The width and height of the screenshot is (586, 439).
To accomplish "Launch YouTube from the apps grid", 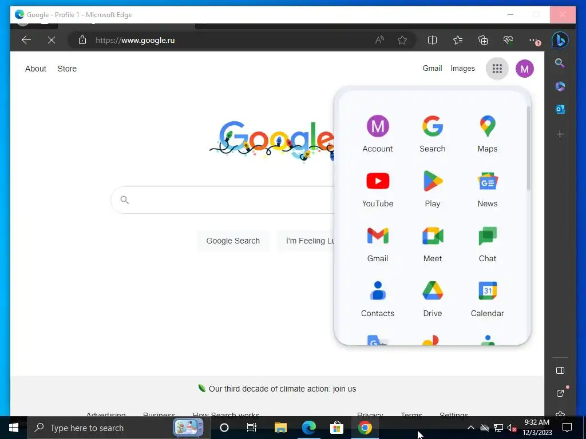I will point(378,189).
